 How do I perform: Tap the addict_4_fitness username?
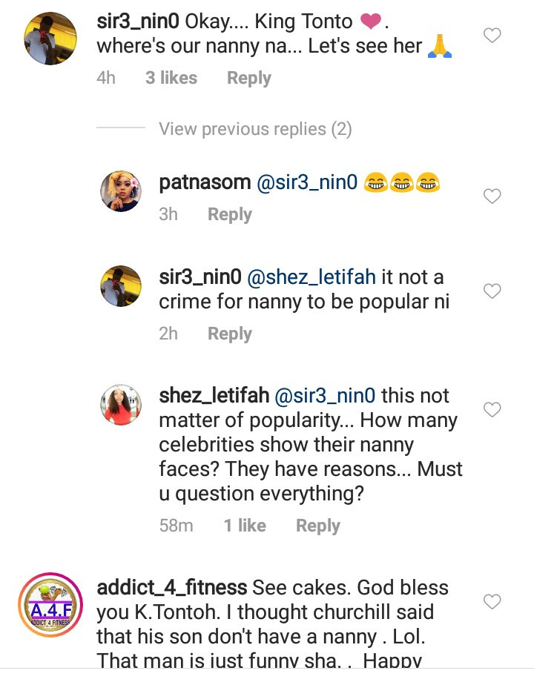click(x=171, y=588)
